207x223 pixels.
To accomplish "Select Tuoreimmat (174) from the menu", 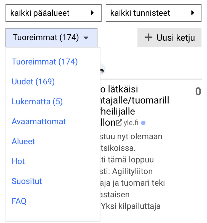I will (45, 62).
